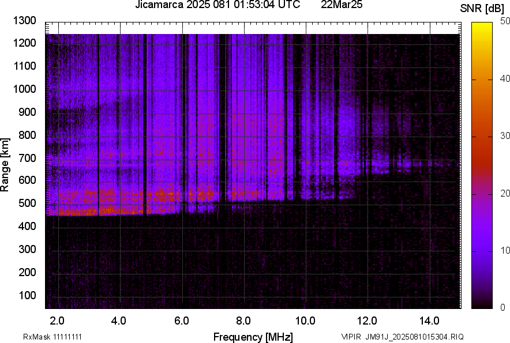Click the Range [km] axis label

point(5,164)
